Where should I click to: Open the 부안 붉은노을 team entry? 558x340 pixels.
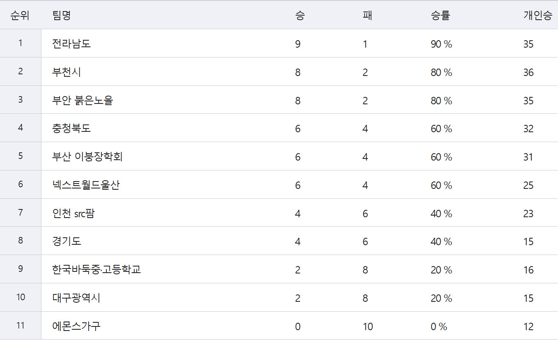click(x=83, y=100)
